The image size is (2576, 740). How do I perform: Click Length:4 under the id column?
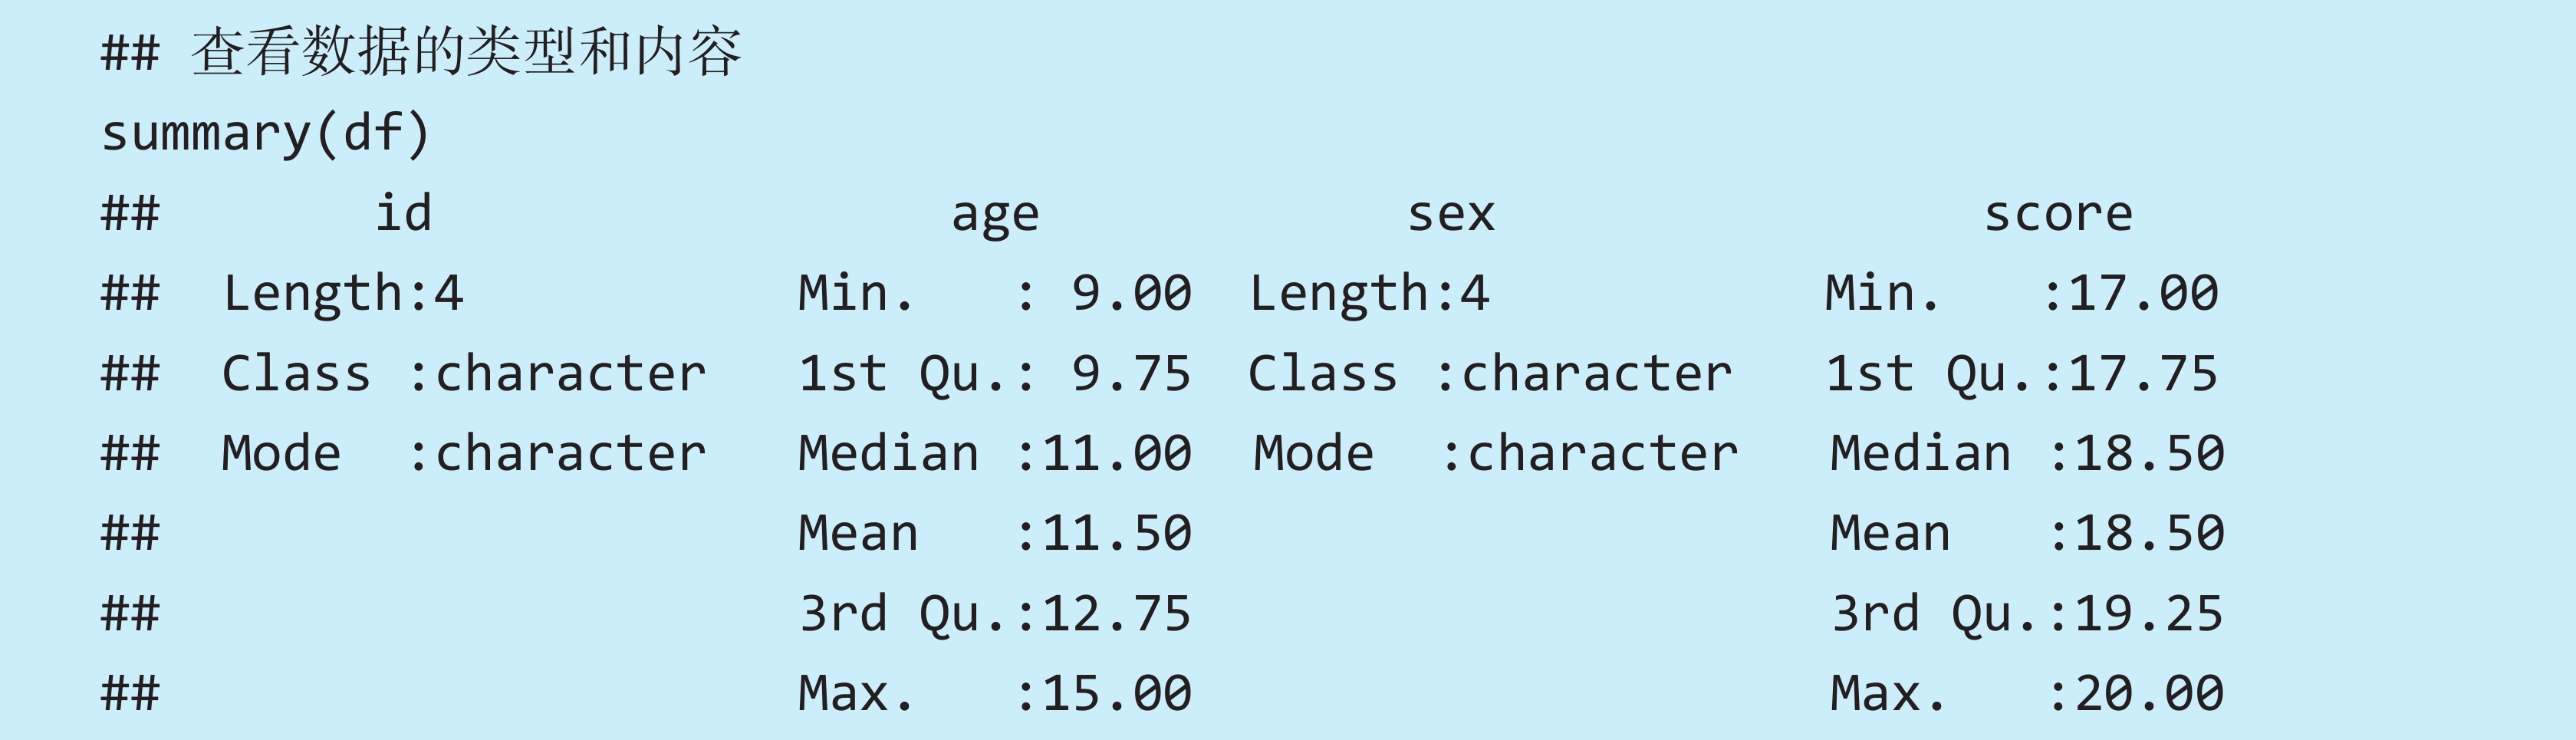(x=342, y=293)
